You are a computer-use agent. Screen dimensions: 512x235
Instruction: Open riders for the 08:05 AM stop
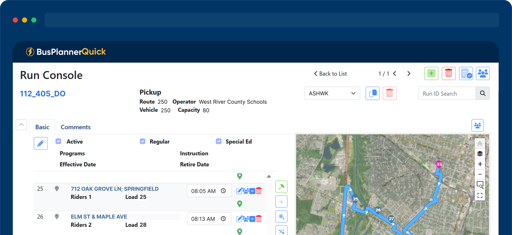tap(246, 191)
